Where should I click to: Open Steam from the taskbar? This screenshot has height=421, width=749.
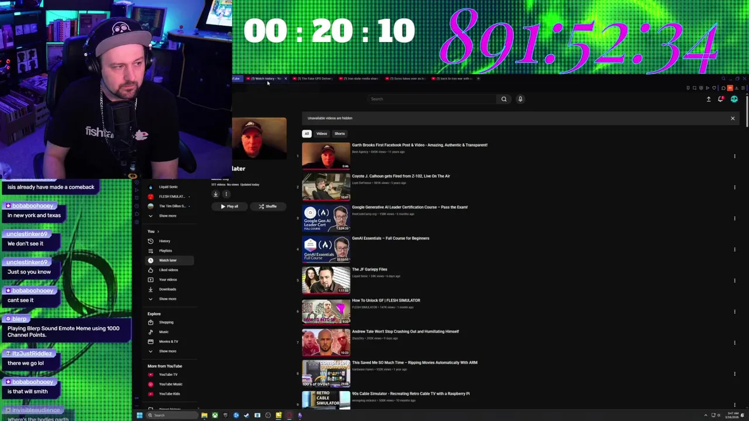click(246, 415)
